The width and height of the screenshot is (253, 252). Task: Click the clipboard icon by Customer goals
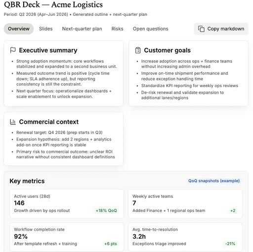(138, 50)
